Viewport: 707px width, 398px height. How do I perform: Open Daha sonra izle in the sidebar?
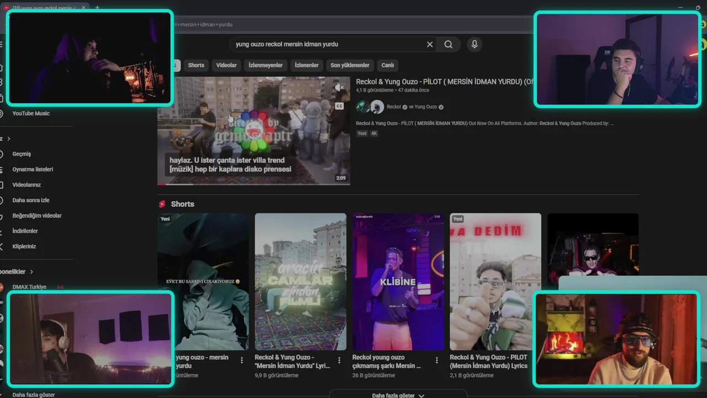click(31, 200)
